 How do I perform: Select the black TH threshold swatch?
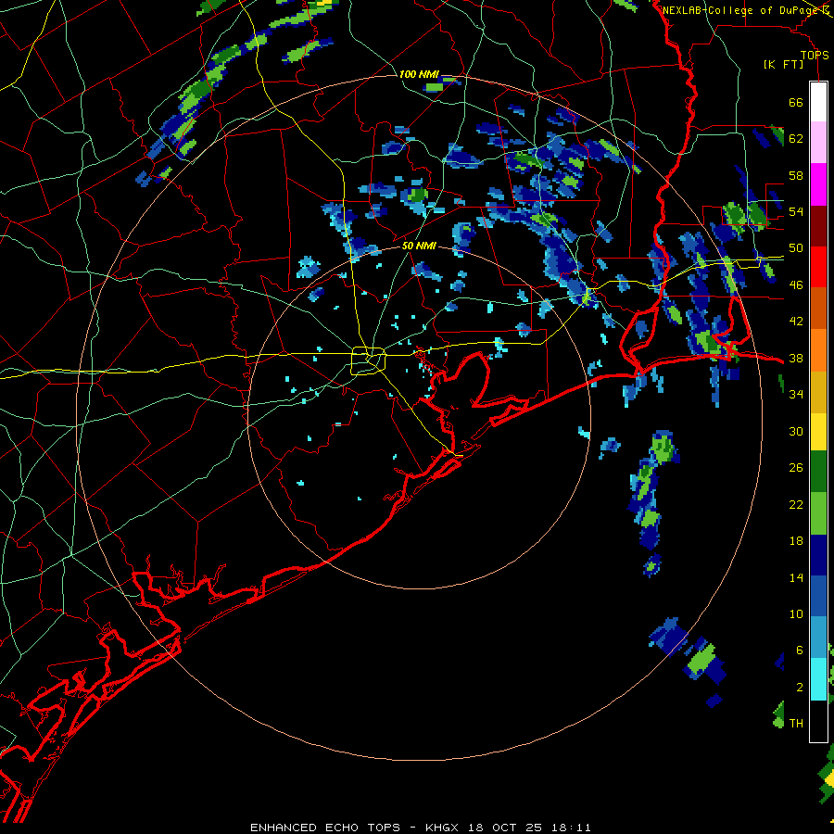pos(818,721)
